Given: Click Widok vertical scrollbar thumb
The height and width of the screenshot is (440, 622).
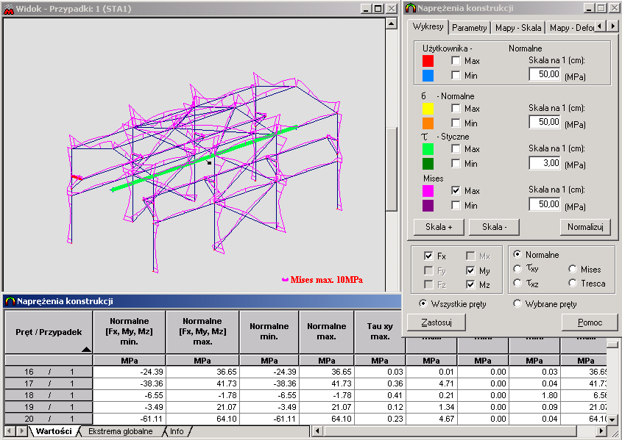Looking at the screenshot, I should pyautogui.click(x=391, y=169).
